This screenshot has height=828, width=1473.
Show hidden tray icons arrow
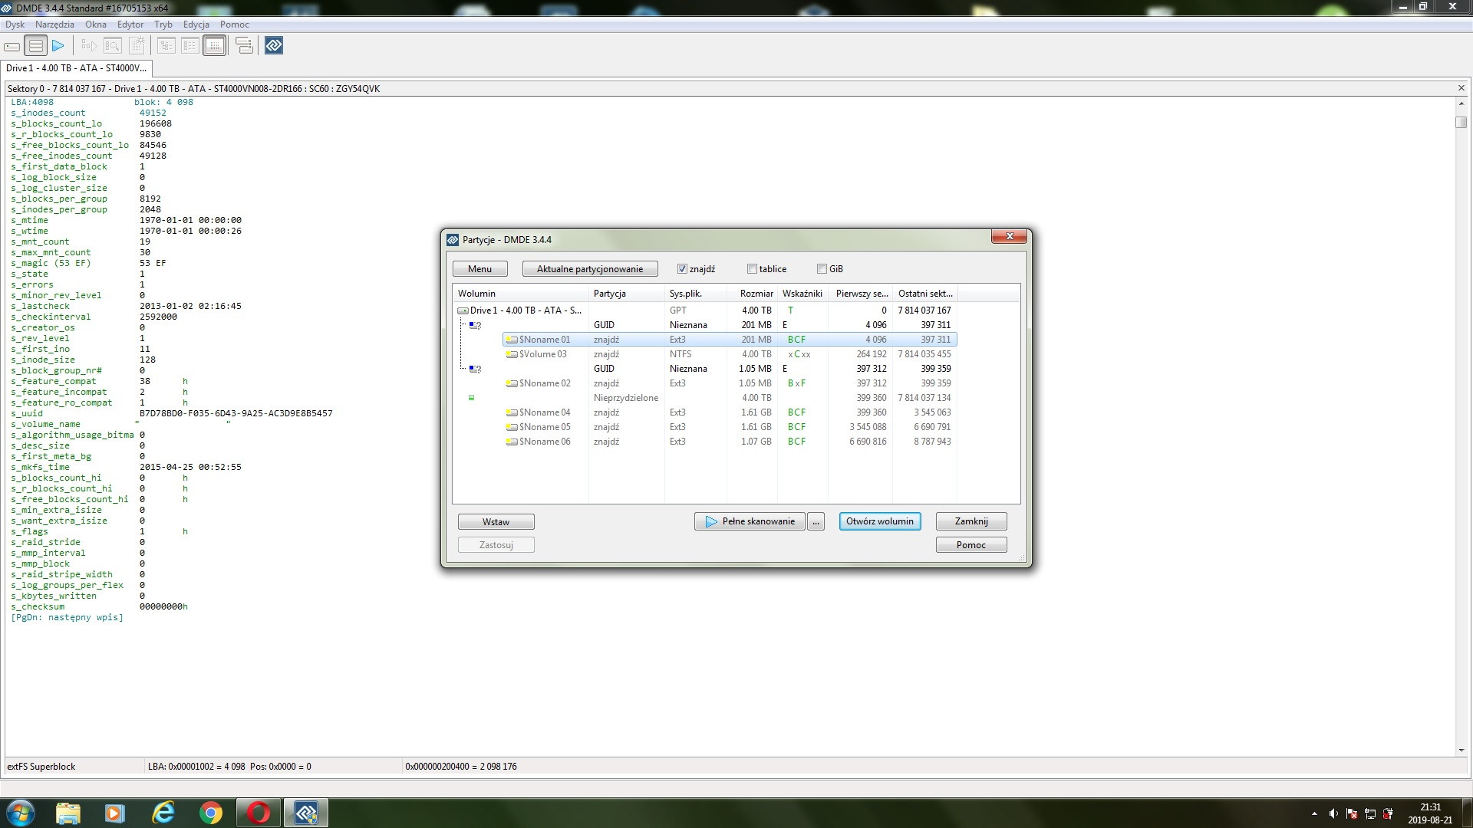click(1314, 813)
